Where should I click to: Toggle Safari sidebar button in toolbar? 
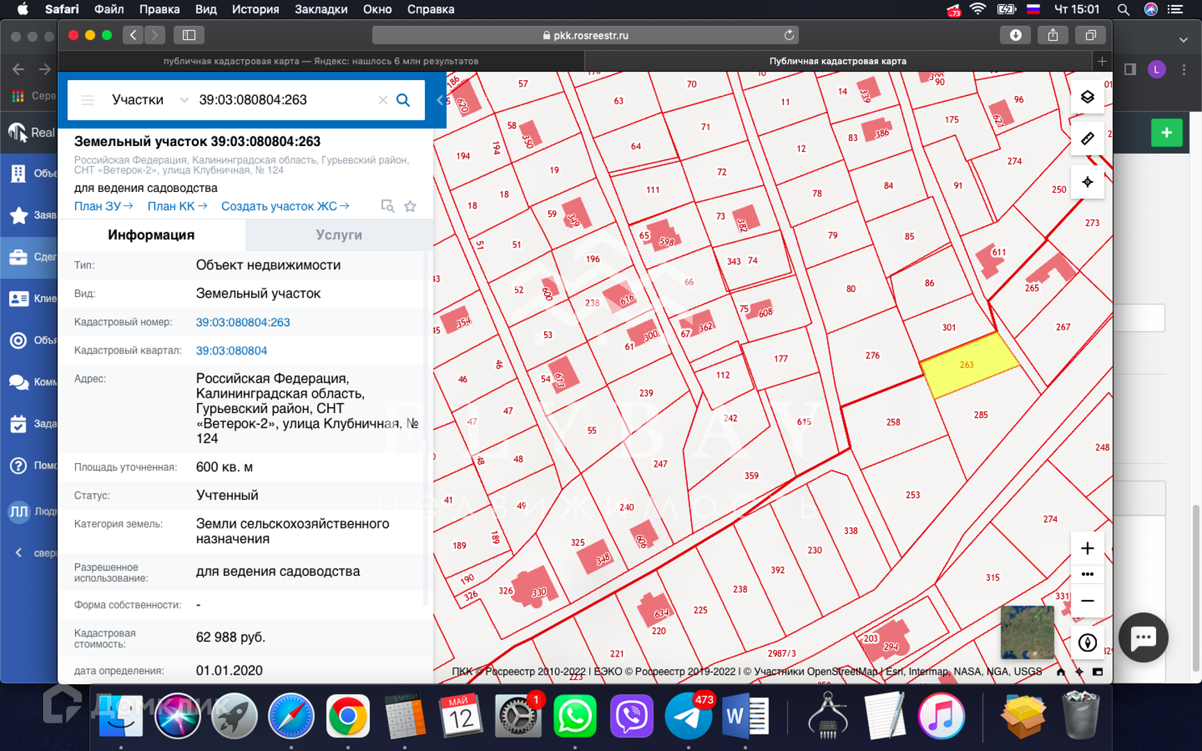coord(189,35)
